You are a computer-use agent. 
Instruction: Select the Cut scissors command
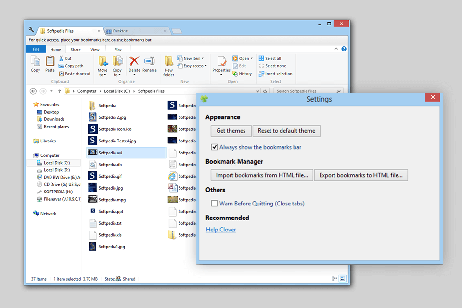click(x=65, y=58)
